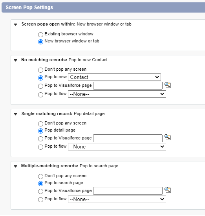Click Visualforce page field under Multiple-matching records
The width and height of the screenshot is (205, 216).
[128, 191]
